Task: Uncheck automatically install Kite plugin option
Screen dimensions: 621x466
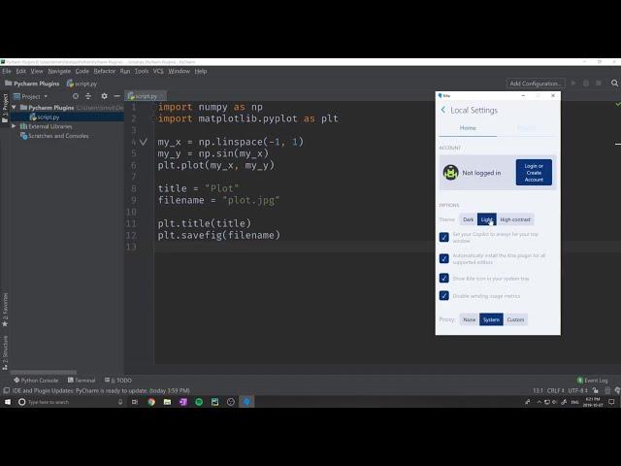Action: 444,258
